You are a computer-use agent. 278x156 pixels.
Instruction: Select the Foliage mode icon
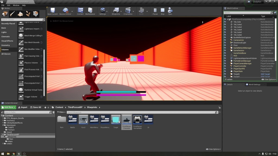[28, 14]
